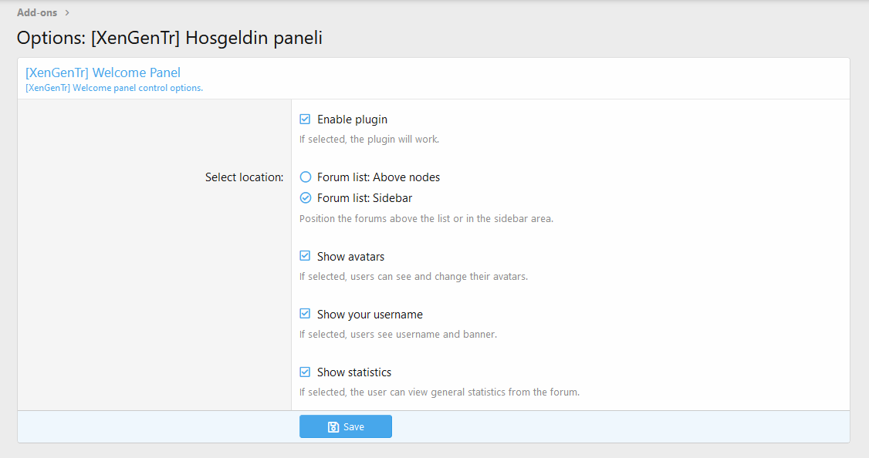
Task: Click the "Show avatars" label text
Action: (x=350, y=256)
